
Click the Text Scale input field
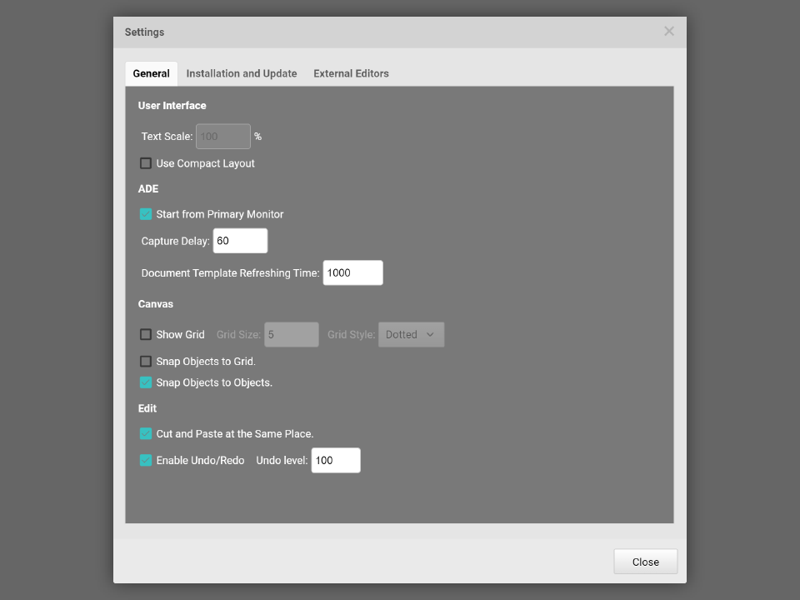tap(222, 137)
